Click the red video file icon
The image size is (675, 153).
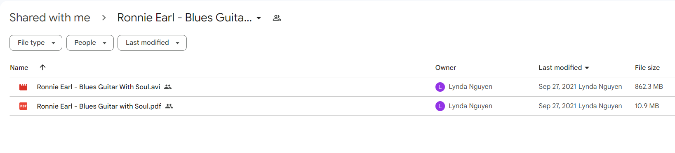24,87
